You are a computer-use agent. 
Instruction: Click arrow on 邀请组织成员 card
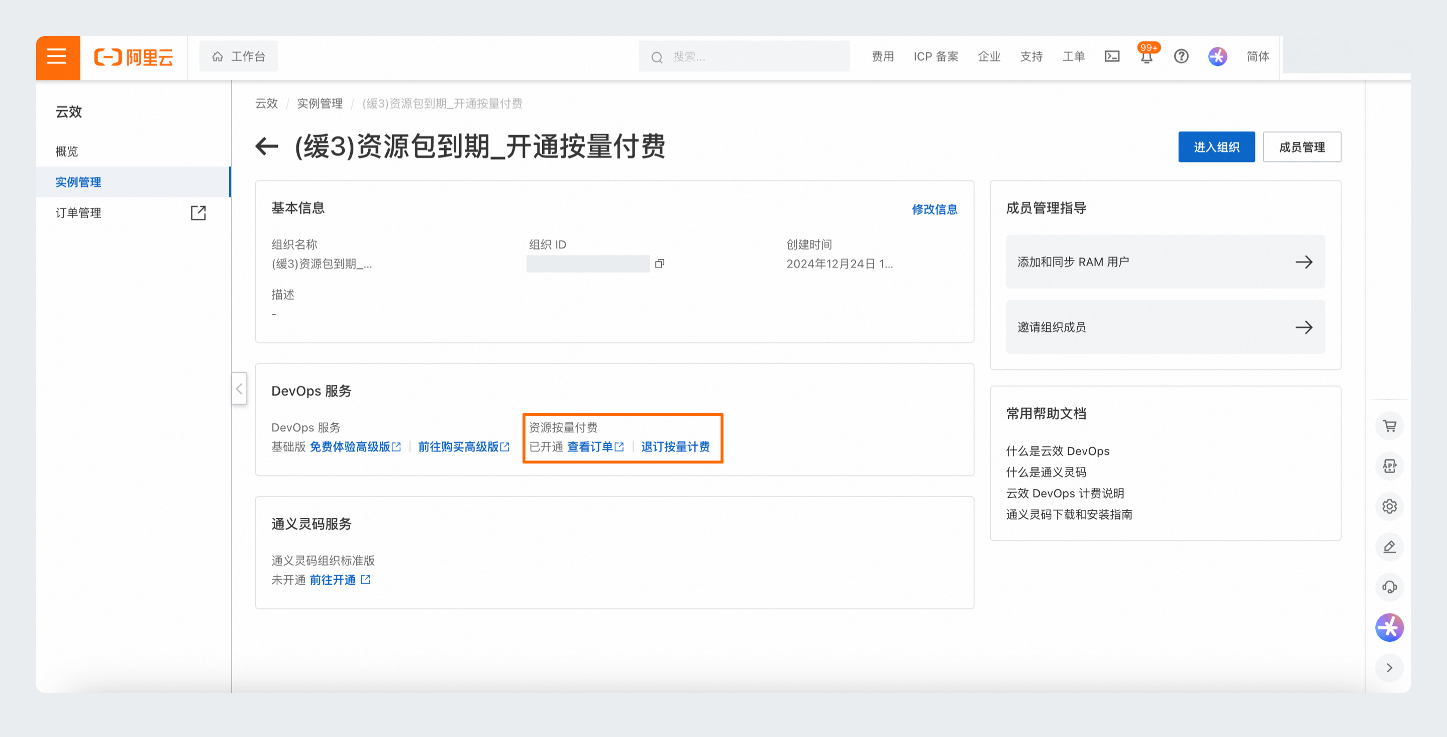point(1303,327)
